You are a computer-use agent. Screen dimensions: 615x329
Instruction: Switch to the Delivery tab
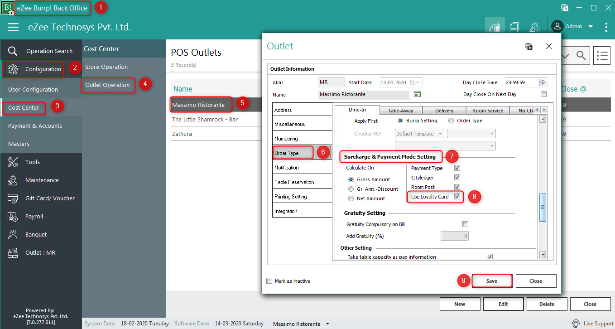[x=444, y=111]
